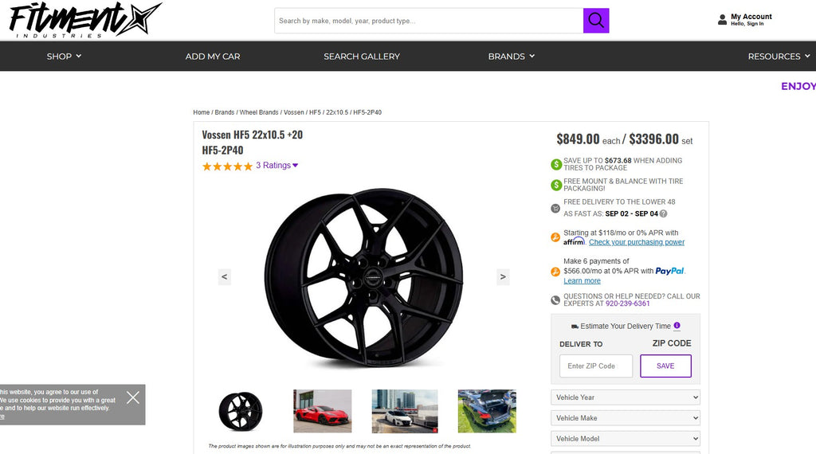Open the Check your purchasing power link
816x454 pixels.
pos(637,242)
